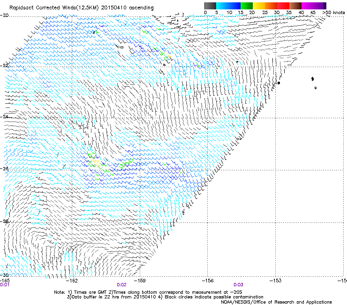Click the note line about Times are GMT

point(148,292)
